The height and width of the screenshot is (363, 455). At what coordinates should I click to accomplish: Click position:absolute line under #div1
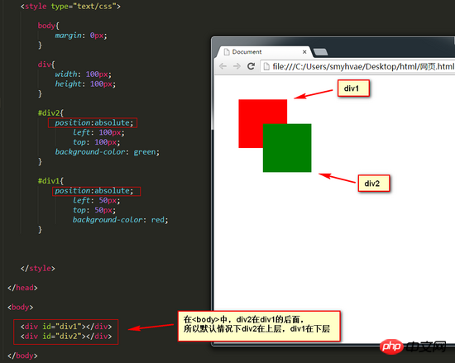click(x=96, y=191)
